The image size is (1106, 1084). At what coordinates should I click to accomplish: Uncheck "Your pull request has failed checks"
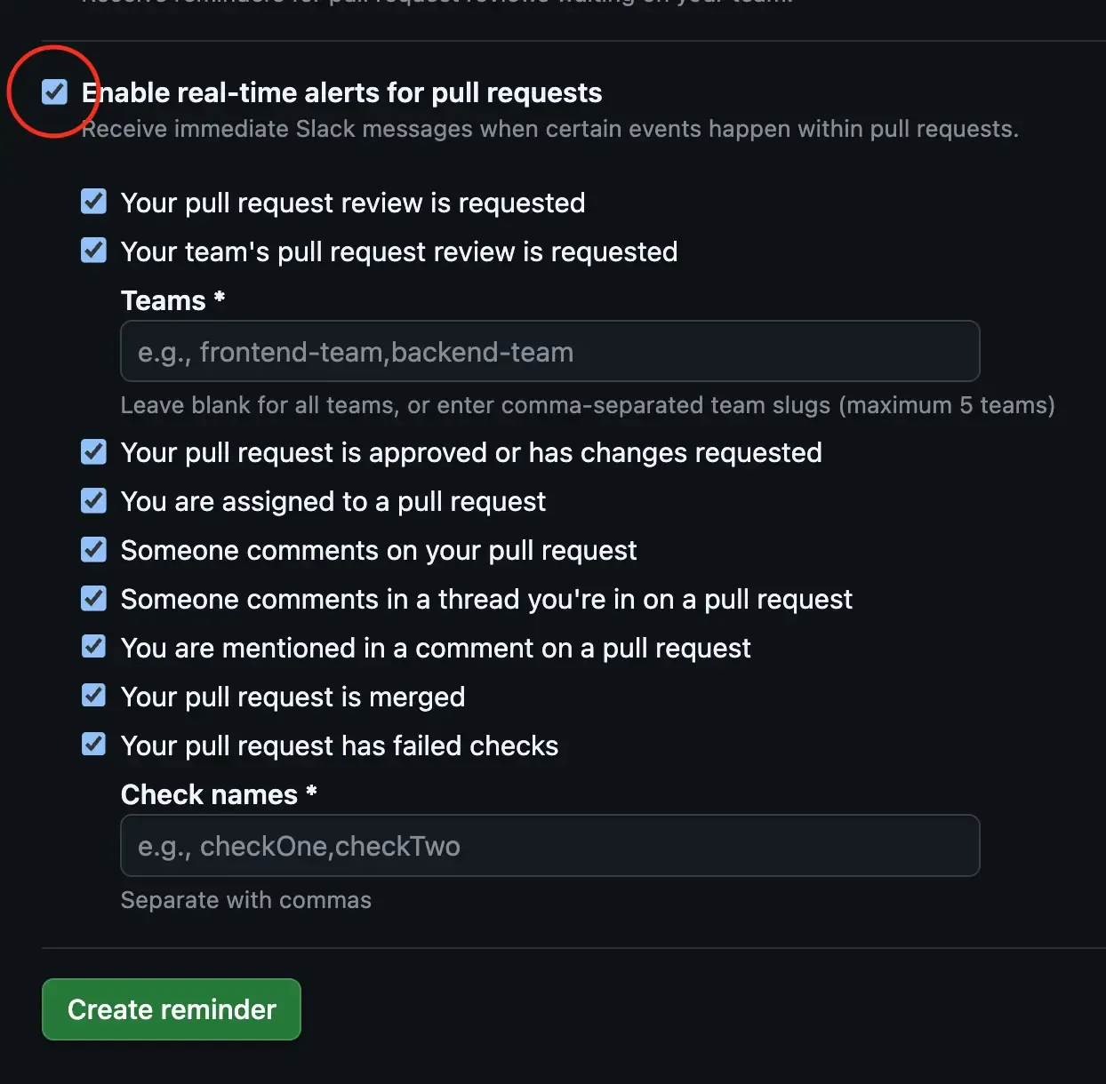[93, 745]
